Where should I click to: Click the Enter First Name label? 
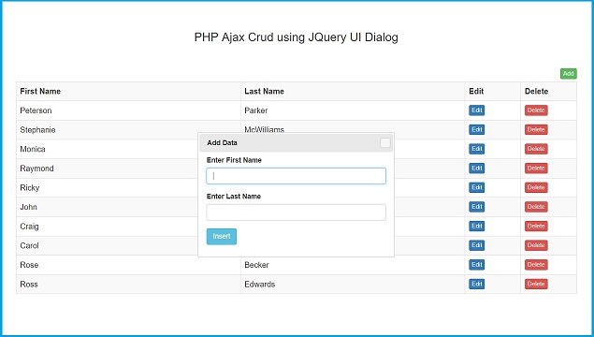pyautogui.click(x=234, y=160)
